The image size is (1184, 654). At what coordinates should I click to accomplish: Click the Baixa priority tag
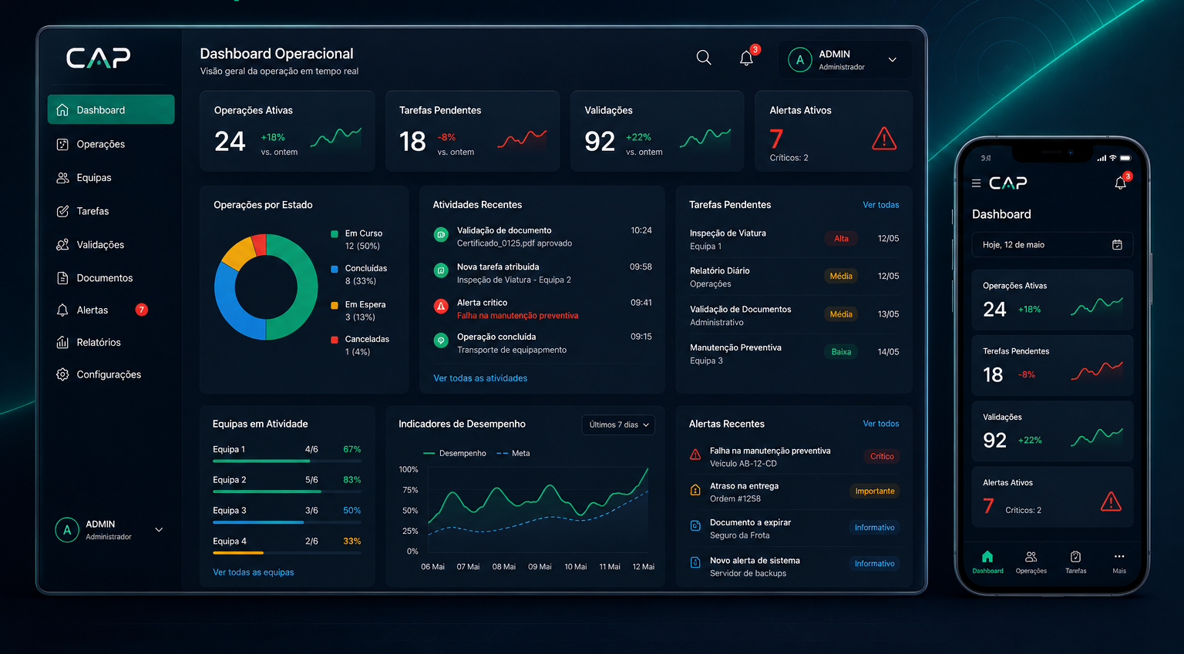pos(841,352)
